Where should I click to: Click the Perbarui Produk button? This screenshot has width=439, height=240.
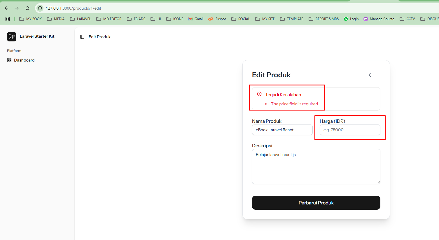click(316, 203)
